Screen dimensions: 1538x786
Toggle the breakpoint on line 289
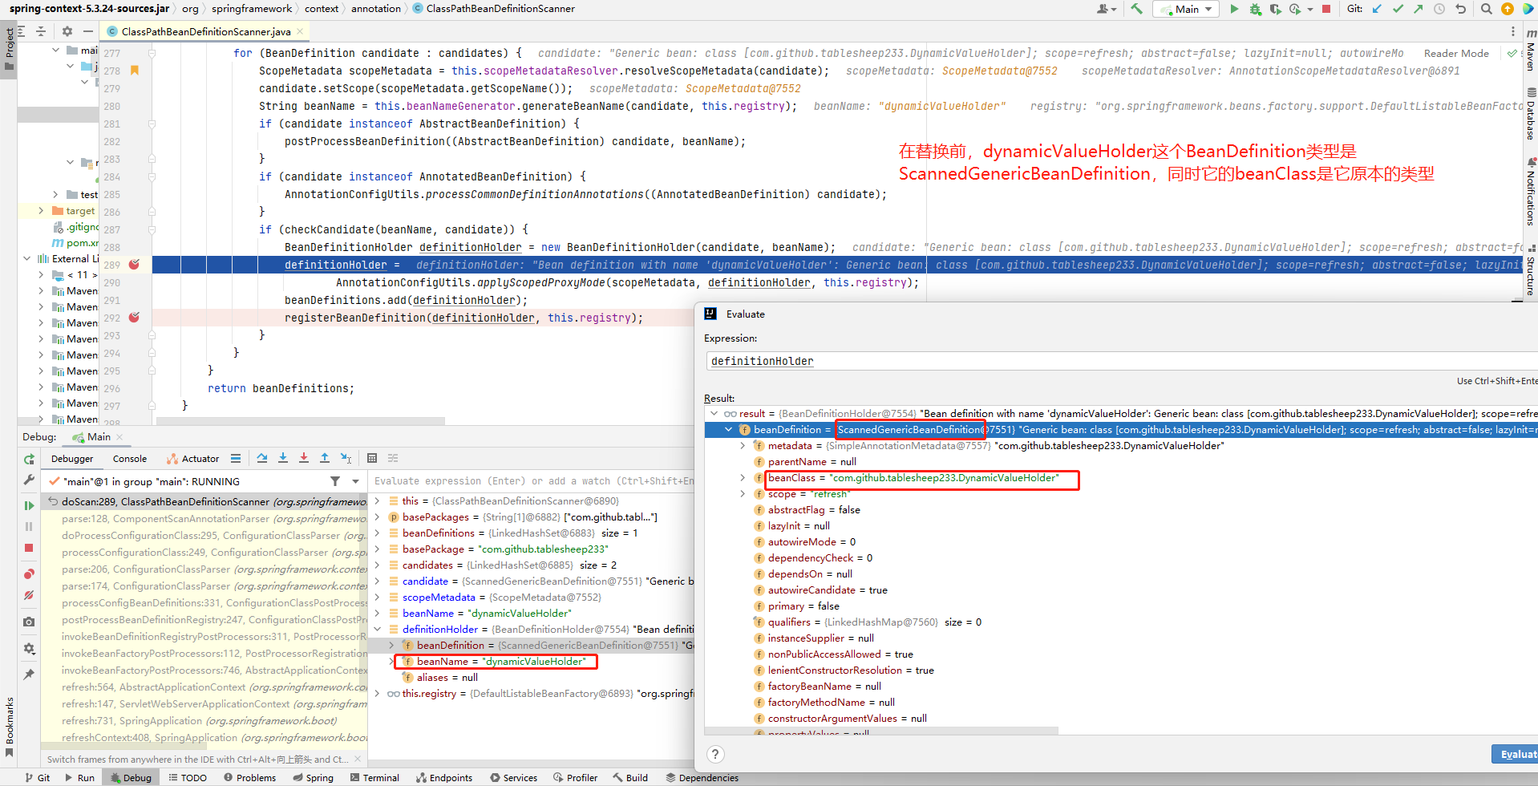pyautogui.click(x=134, y=265)
